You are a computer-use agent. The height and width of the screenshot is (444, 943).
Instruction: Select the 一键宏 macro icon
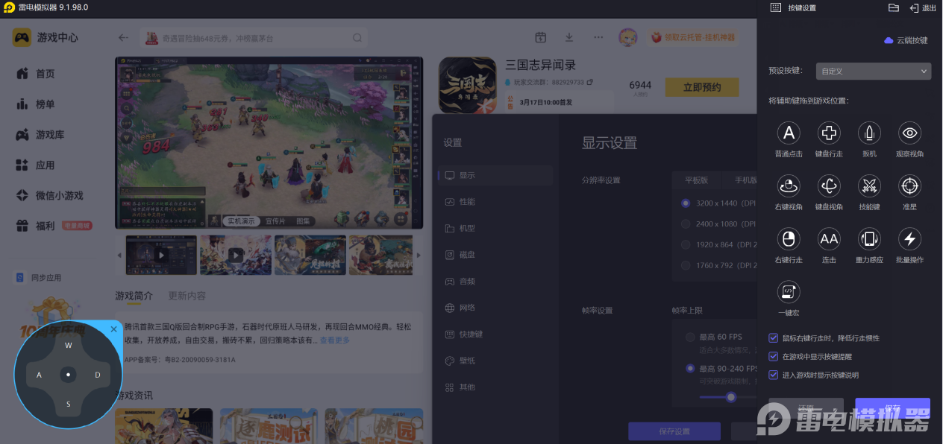tap(789, 292)
